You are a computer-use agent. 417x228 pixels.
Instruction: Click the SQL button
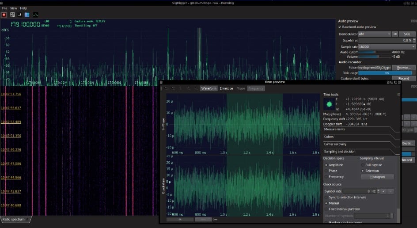tap(407, 34)
